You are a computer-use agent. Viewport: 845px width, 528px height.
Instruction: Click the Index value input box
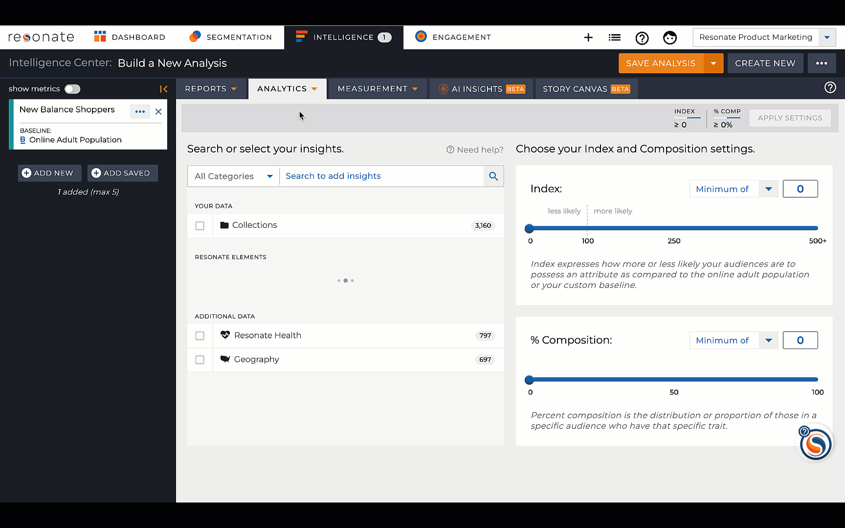point(800,189)
